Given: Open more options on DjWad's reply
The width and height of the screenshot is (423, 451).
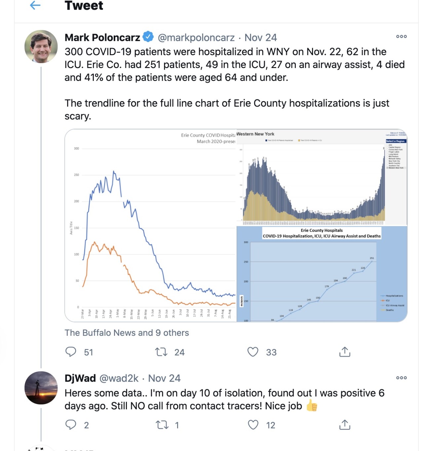Looking at the screenshot, I should [x=401, y=378].
